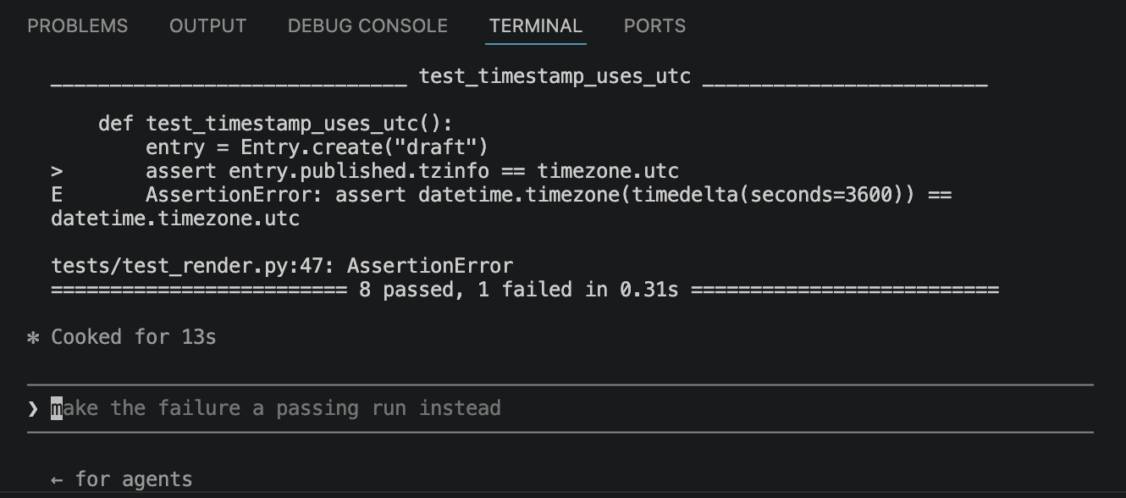Click the ← arrow before for agents

pyautogui.click(x=57, y=480)
